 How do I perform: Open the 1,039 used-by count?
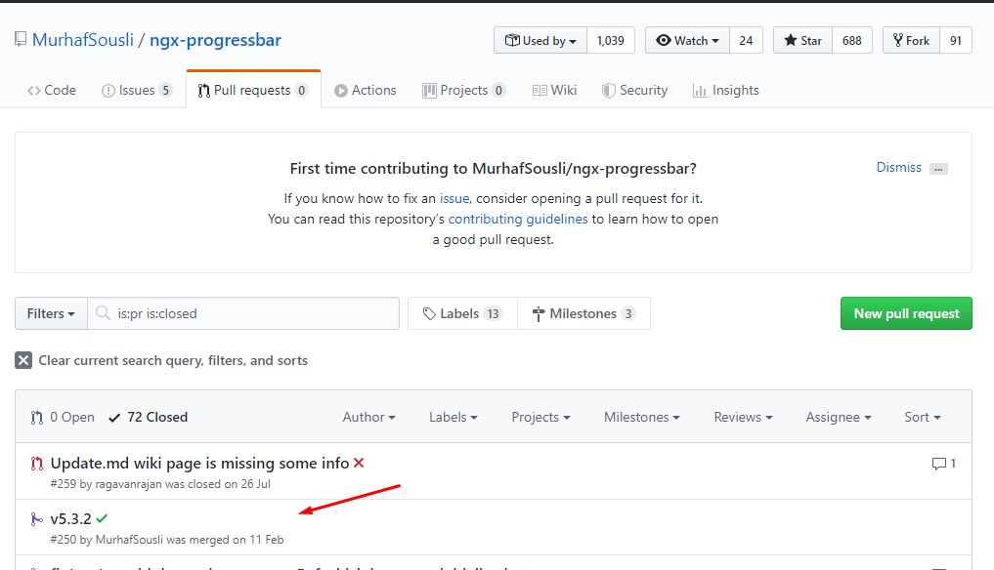tap(611, 41)
